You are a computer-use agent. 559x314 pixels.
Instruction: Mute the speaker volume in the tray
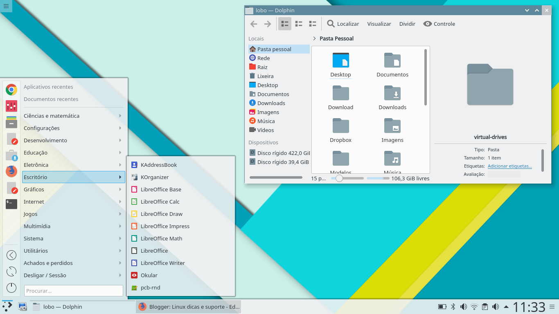point(464,306)
